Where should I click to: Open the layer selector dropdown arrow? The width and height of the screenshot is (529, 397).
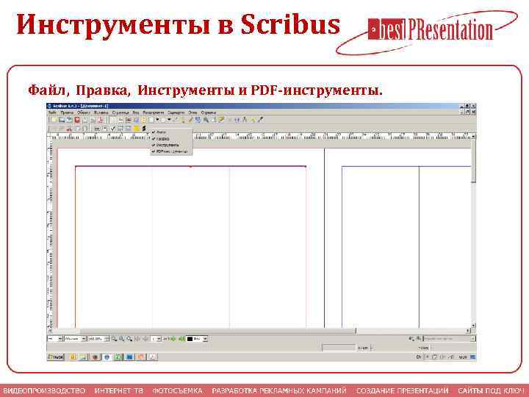pos(205,339)
